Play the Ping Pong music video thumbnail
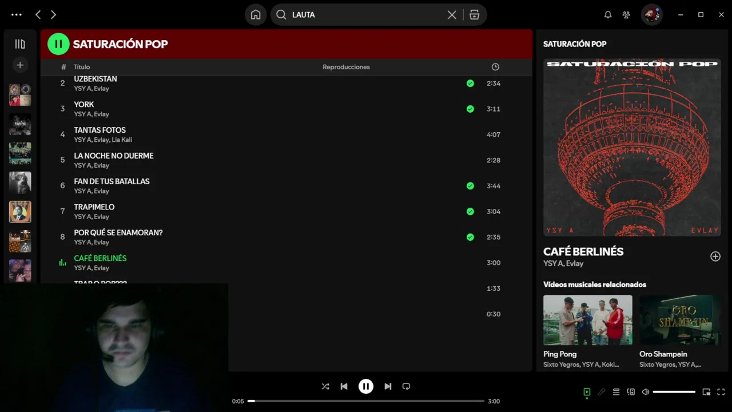 pos(588,320)
